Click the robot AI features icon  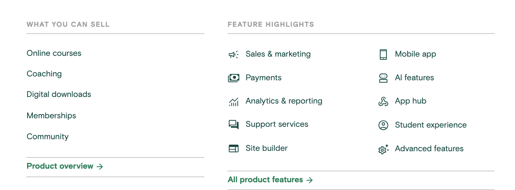(383, 78)
